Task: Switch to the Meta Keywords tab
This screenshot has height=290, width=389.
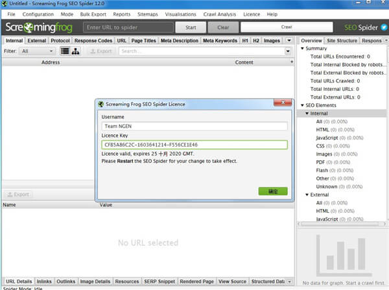Action: point(220,40)
